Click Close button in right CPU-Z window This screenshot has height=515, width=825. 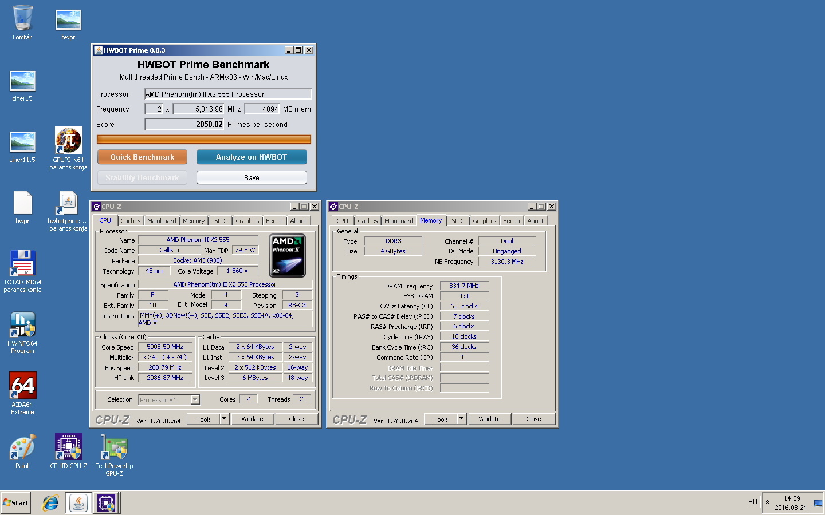533,419
